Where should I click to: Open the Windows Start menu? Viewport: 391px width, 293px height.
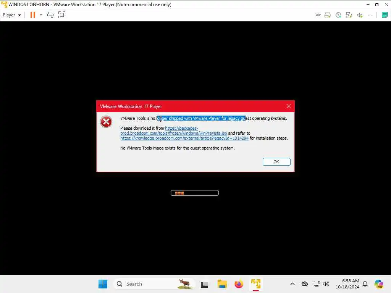pyautogui.click(x=103, y=284)
